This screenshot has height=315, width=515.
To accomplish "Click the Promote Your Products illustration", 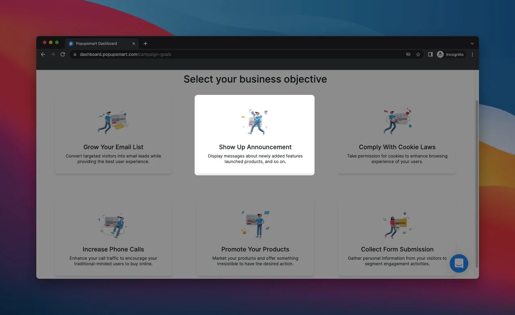I will click(255, 224).
